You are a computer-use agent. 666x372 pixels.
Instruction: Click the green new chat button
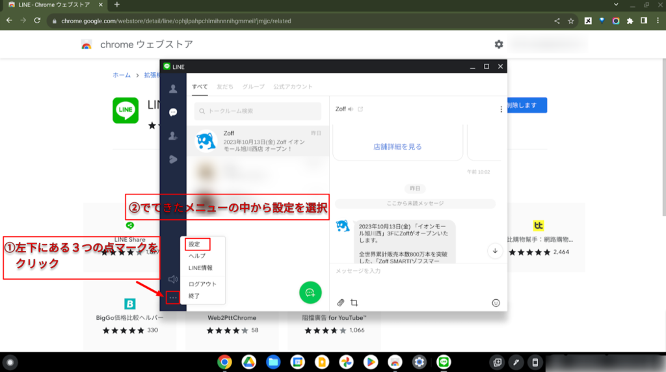[310, 293]
